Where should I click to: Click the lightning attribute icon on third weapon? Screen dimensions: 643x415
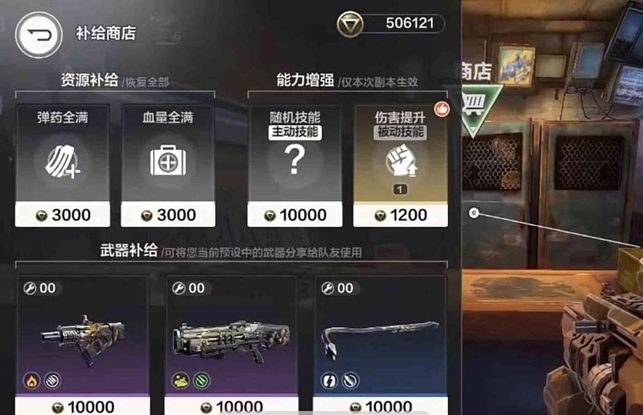click(329, 381)
